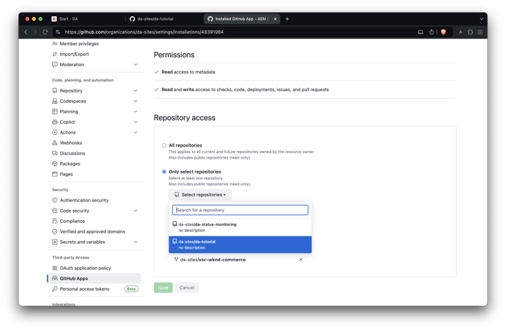Click the site settings icon beside the URL

click(x=58, y=32)
